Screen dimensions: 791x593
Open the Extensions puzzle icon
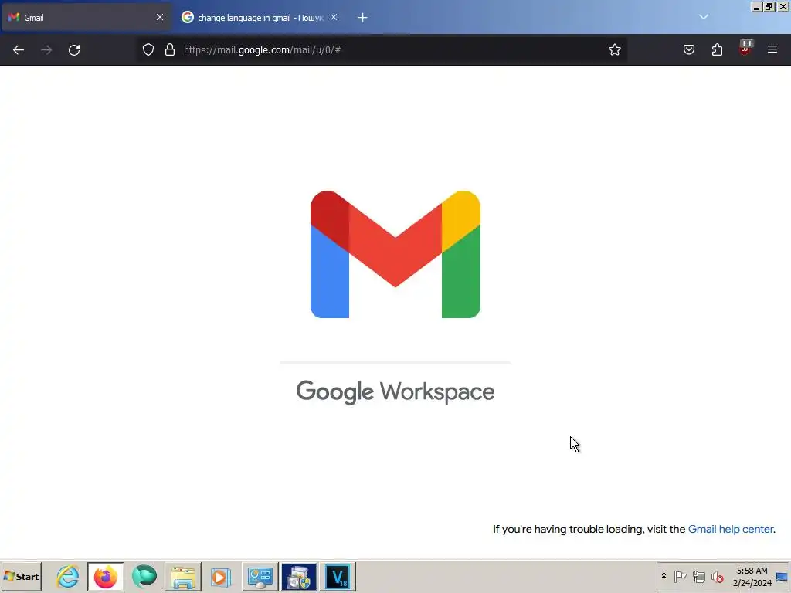[x=717, y=49]
